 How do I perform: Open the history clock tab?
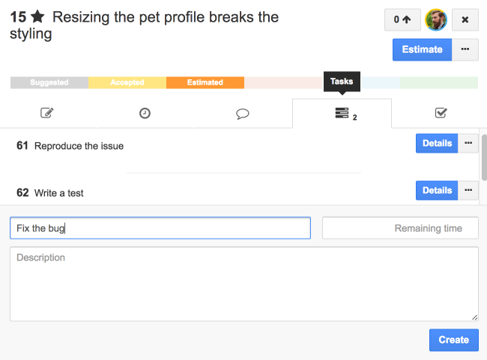(x=145, y=113)
